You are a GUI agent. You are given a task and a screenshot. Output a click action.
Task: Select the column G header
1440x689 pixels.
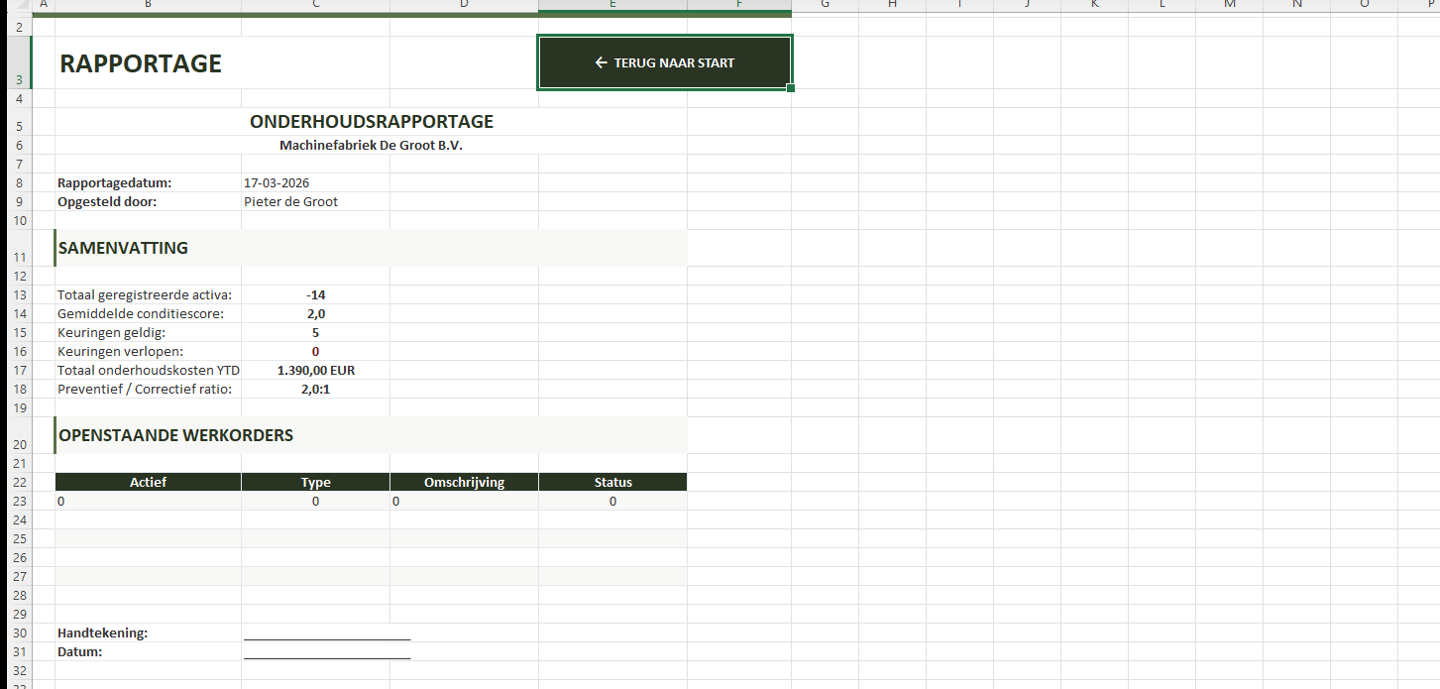pyautogui.click(x=825, y=5)
